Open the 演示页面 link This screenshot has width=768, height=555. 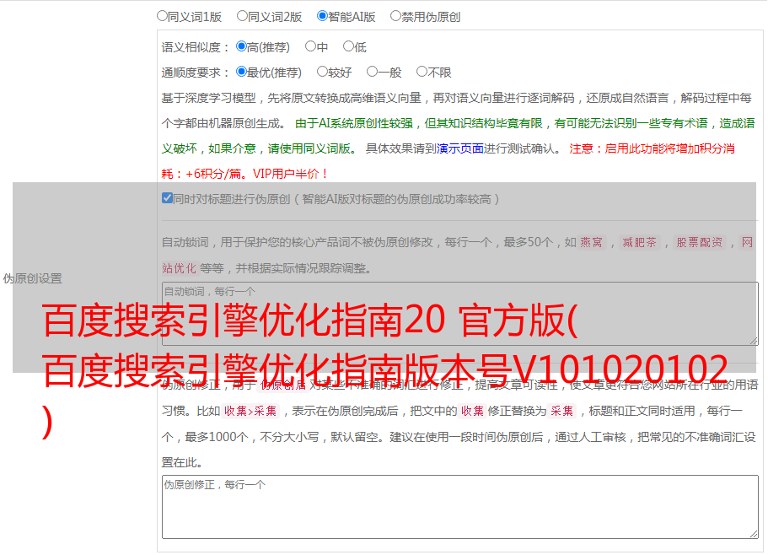click(x=460, y=148)
